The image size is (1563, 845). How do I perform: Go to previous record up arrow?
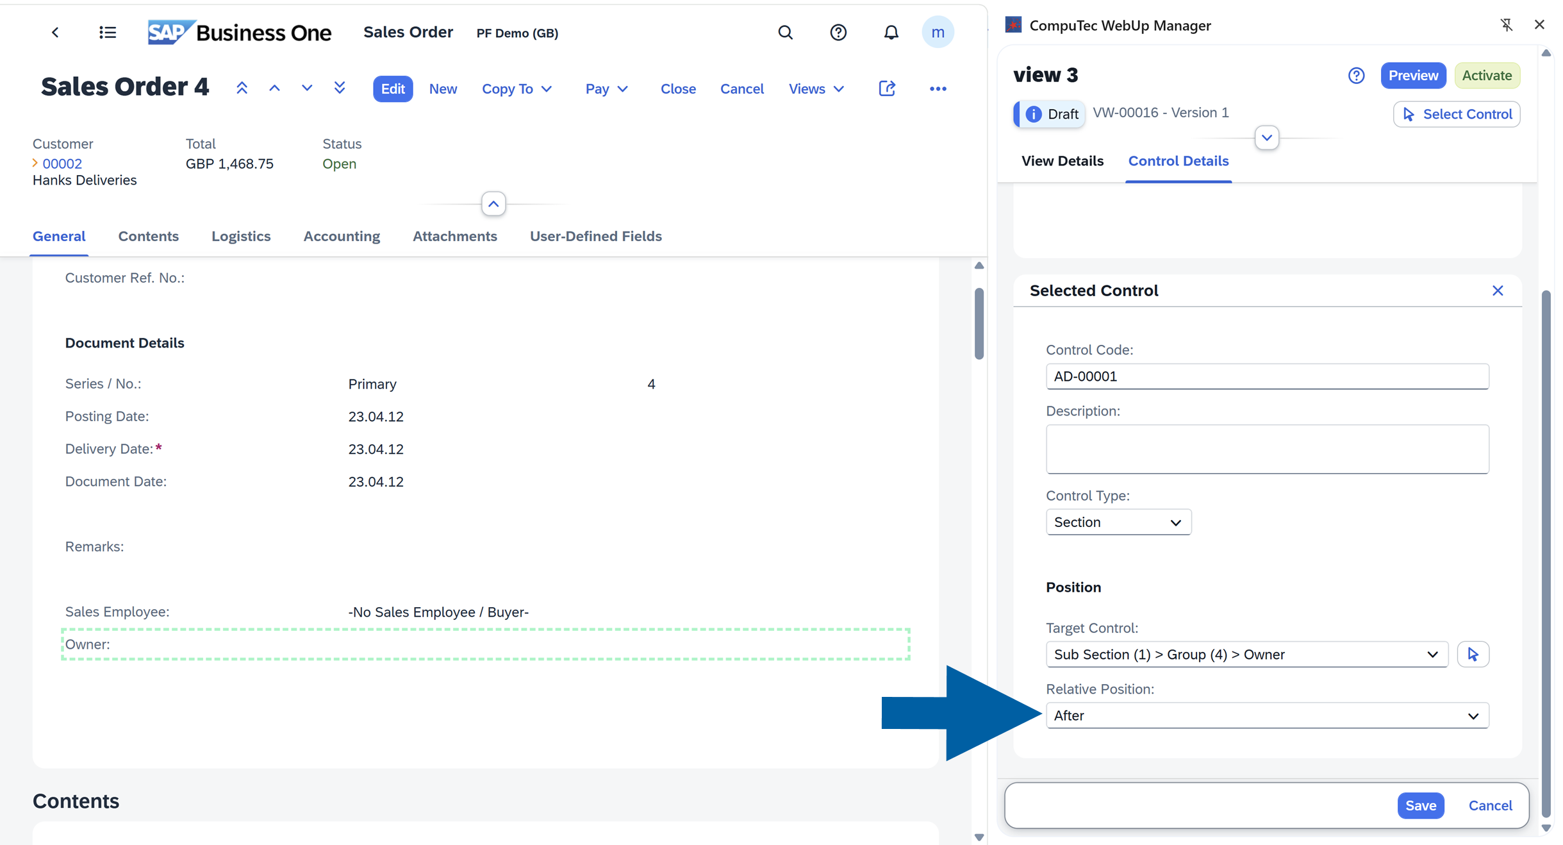[x=274, y=88]
